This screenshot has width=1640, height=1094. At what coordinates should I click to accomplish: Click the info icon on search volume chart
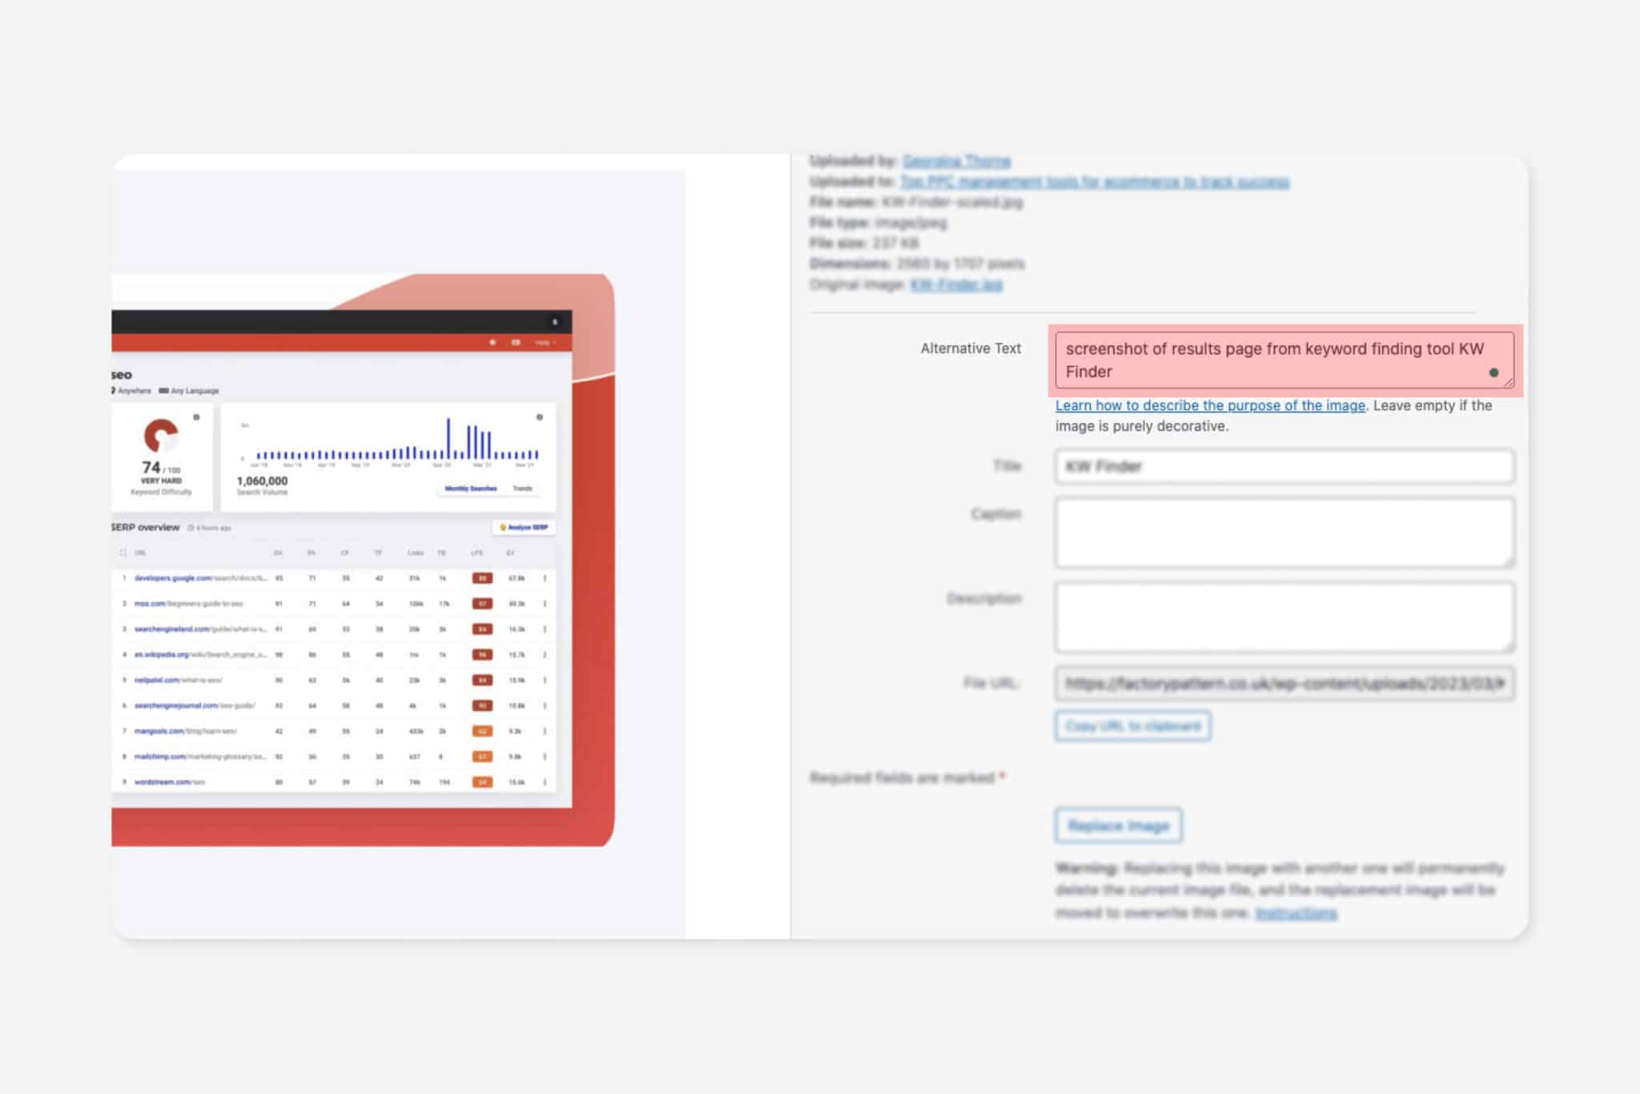pos(540,417)
